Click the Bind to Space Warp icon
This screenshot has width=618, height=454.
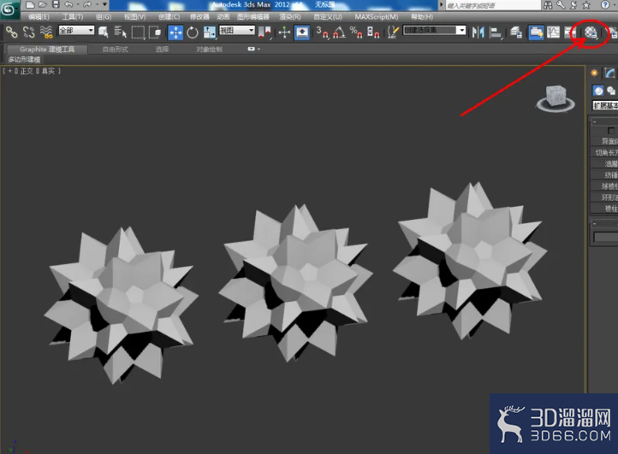point(46,32)
